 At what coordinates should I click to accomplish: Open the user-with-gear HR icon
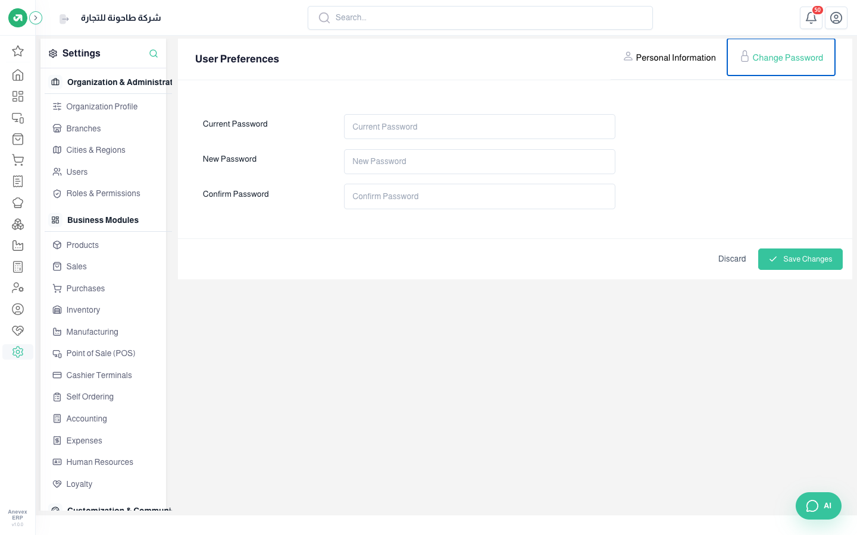[x=18, y=288]
